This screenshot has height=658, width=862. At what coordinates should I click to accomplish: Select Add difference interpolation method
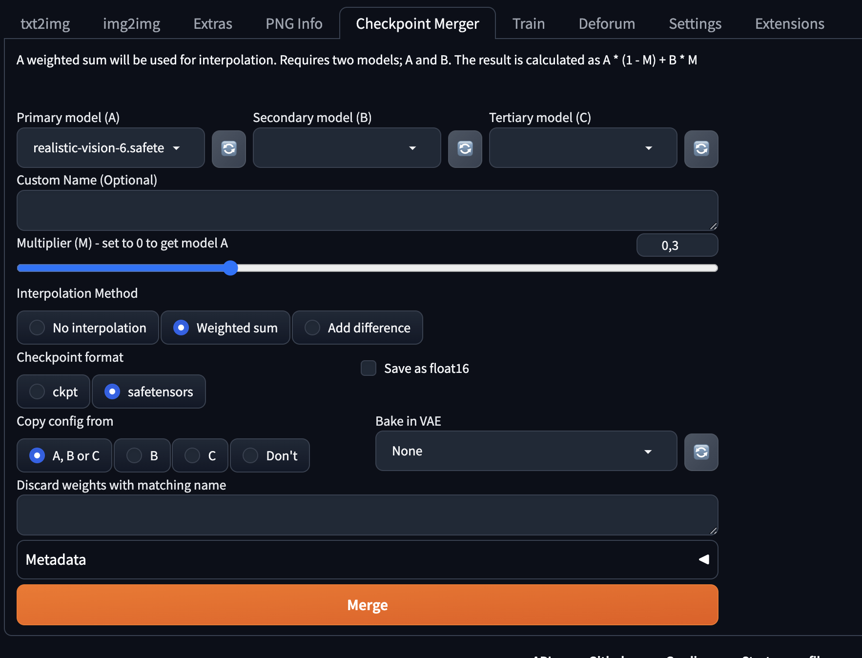pyautogui.click(x=312, y=328)
